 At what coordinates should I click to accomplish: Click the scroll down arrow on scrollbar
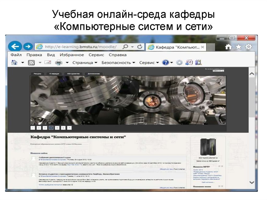click(x=252, y=182)
